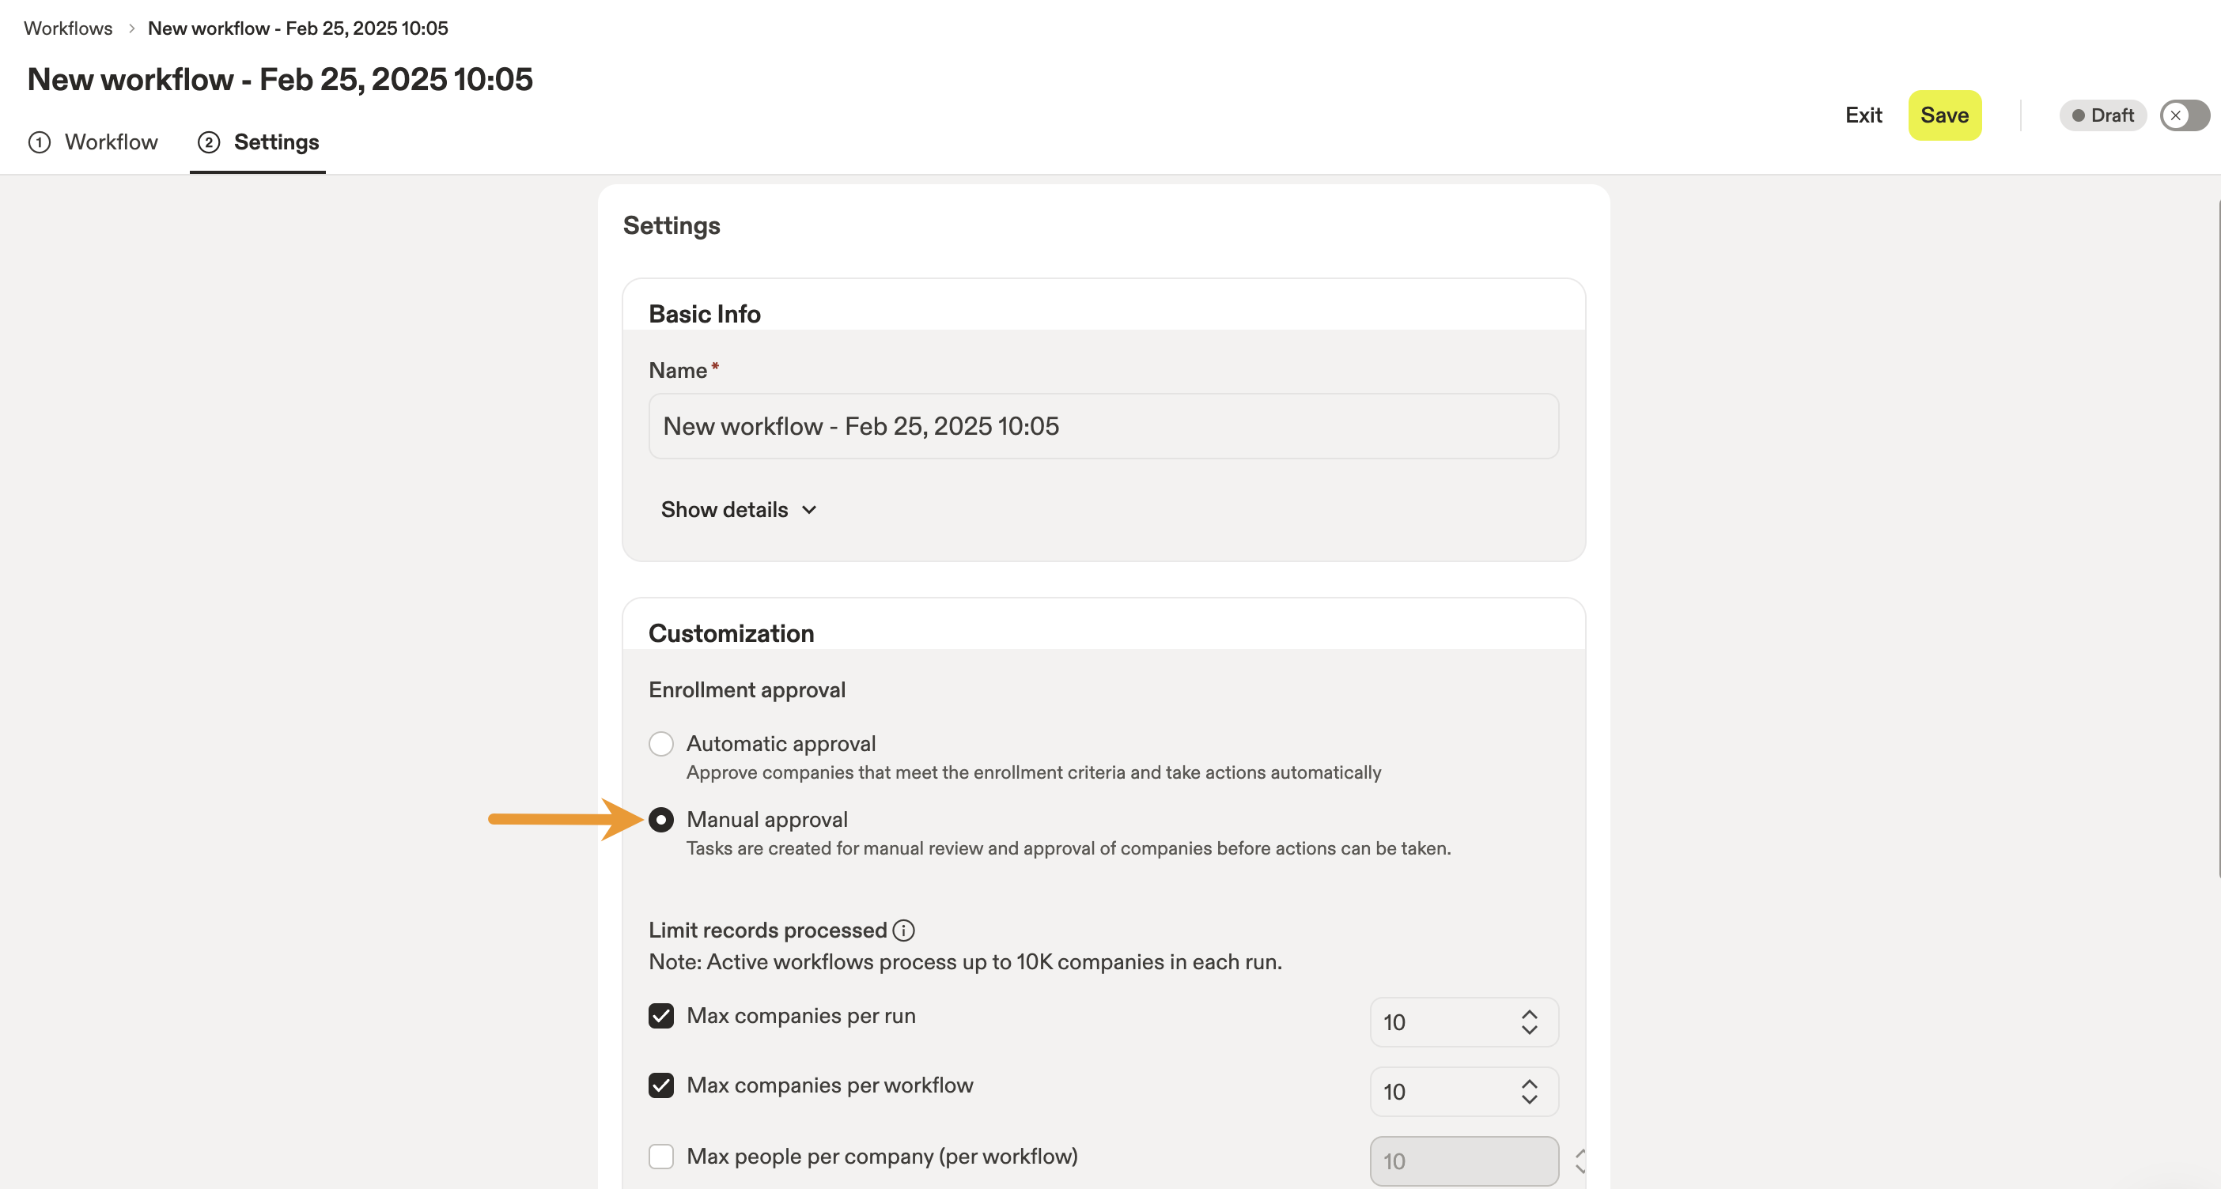Click Max companies per run number field

coord(1463,1023)
